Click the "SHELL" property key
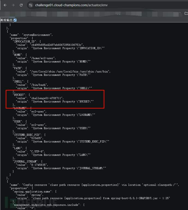 point(18,82)
